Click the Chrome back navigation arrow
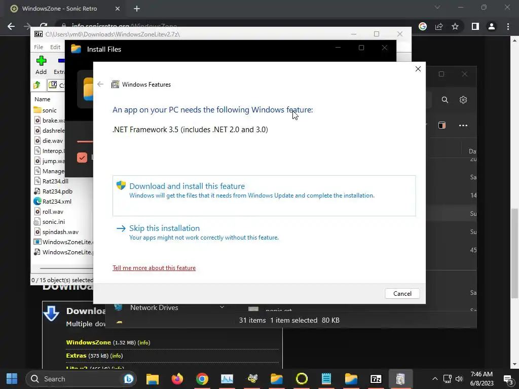The image size is (519, 389). pyautogui.click(x=11, y=26)
